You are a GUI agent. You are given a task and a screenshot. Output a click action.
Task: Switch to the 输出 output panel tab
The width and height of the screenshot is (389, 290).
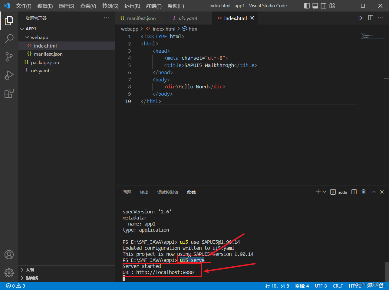click(x=144, y=192)
